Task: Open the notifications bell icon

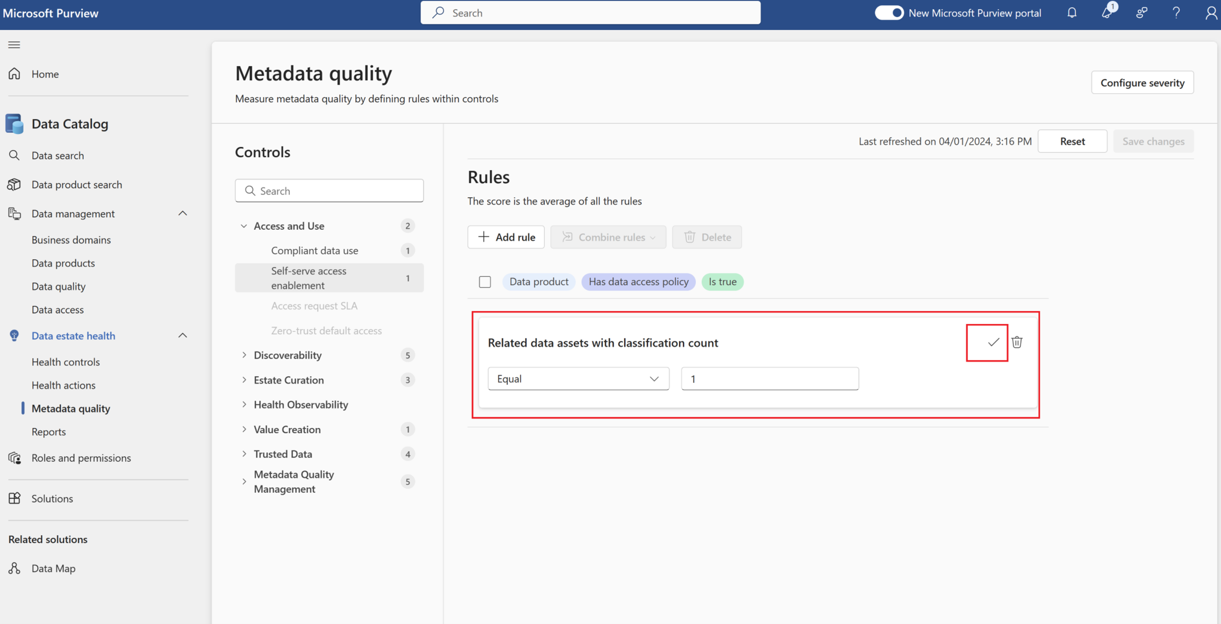Action: pos(1071,13)
